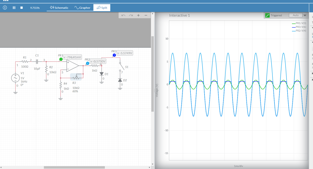313x169 pixels.
Task: Toggle the green Triggered indicator
Action: click(267, 15)
